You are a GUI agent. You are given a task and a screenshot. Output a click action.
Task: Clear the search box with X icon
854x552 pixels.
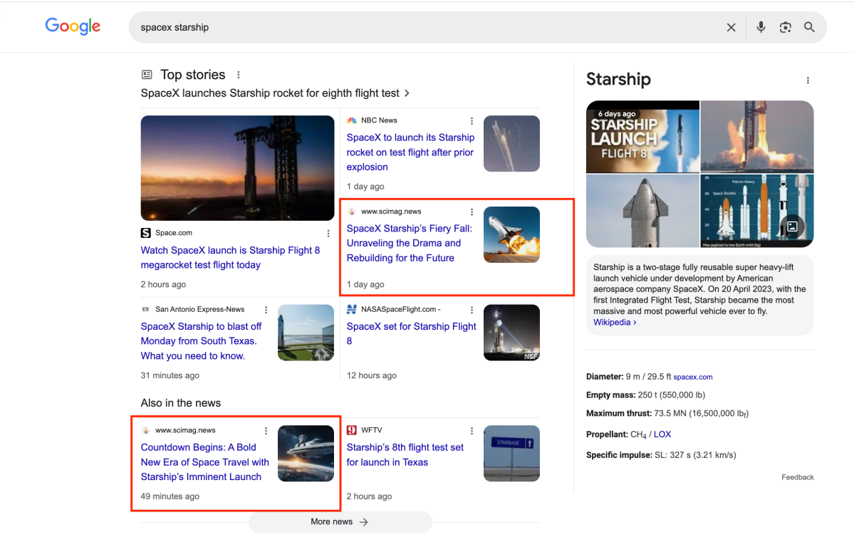(x=731, y=27)
